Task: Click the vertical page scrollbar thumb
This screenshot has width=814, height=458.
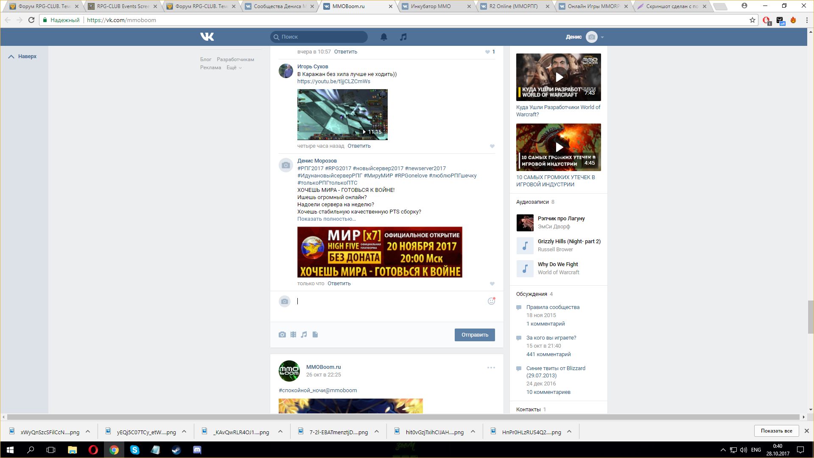Action: click(811, 317)
